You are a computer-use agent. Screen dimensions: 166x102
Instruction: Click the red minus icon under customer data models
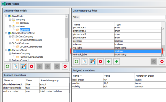point(65,66)
